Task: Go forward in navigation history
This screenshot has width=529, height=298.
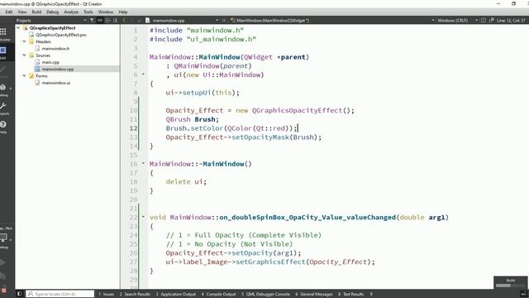Action: click(x=131, y=20)
